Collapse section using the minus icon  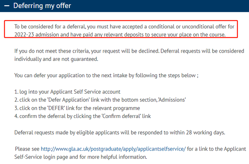point(7,6)
